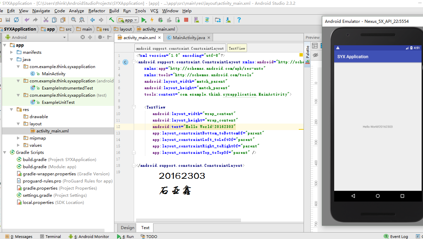Click the Synchronize toolbar icon
Screen dimensions: 423x239
pos(16,20)
